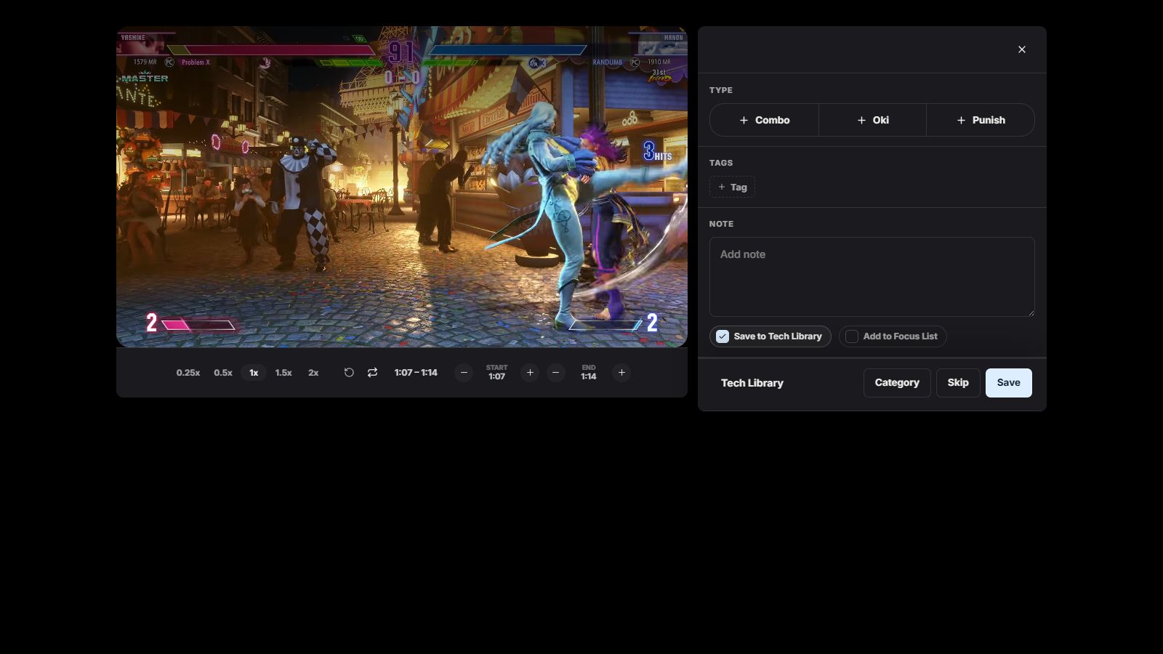Screen dimensions: 1163x654
Task: Click the START 1:07 value
Action: [496, 376]
